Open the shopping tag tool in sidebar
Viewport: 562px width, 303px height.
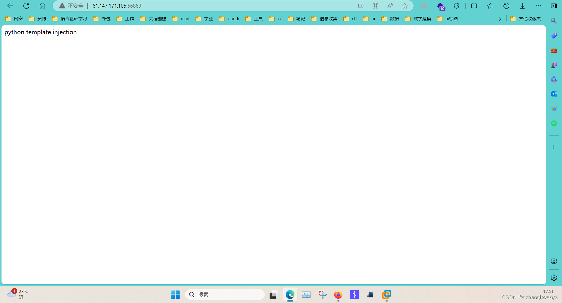pos(554,35)
